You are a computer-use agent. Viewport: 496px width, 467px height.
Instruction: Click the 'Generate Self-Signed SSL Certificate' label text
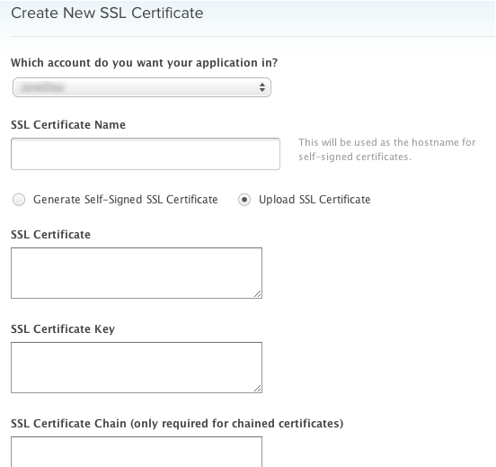point(126,200)
